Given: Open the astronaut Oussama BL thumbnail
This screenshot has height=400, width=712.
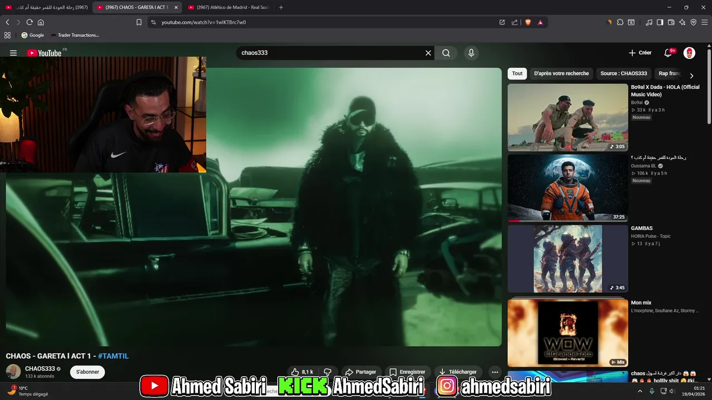Looking at the screenshot, I should 567,188.
